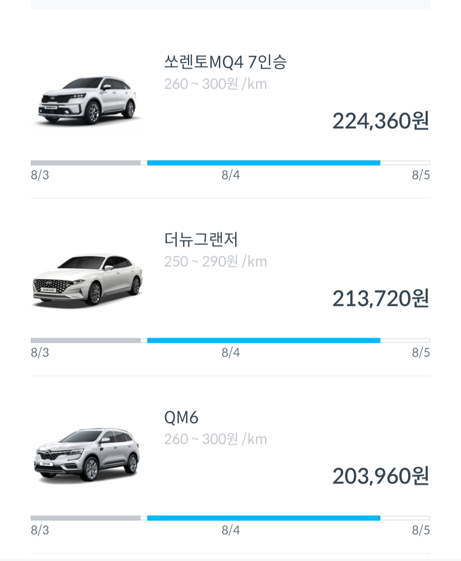
Task: Click gray unavailable bar segment under 쏘렌토
Action: pos(86,163)
